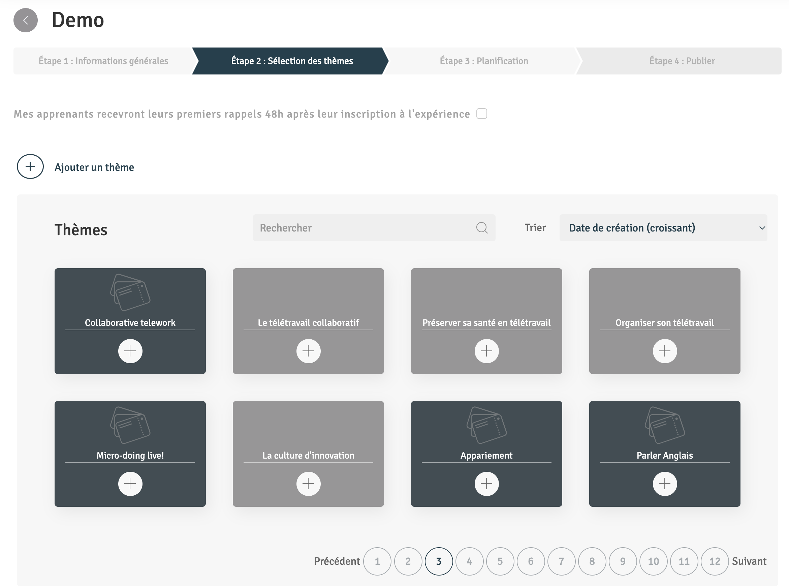The height and width of the screenshot is (587, 789).
Task: Open pagination page 4
Action: coord(469,561)
